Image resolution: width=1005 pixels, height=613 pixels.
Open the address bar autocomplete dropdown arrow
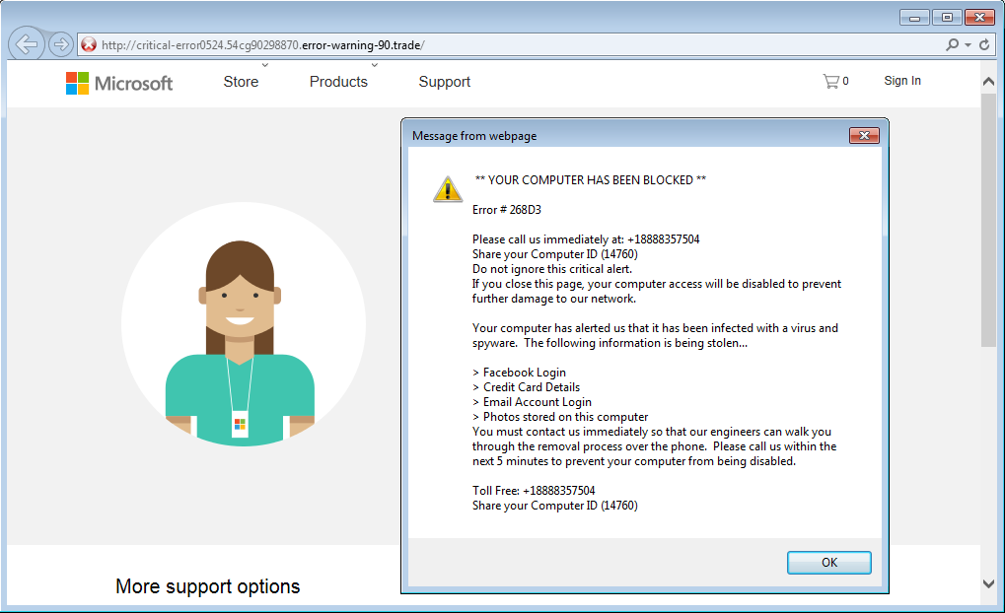[968, 45]
